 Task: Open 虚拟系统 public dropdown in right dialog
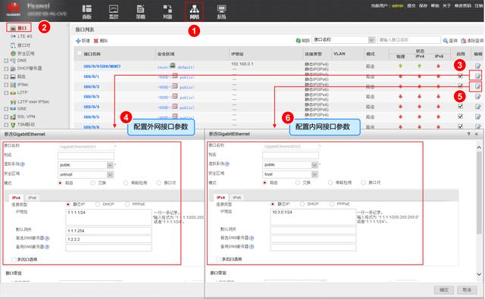coord(314,165)
